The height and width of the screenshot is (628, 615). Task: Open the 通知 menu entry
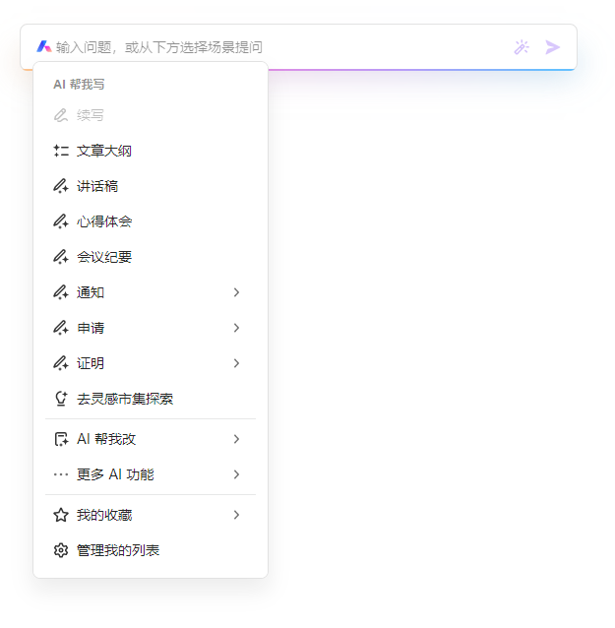point(151,292)
